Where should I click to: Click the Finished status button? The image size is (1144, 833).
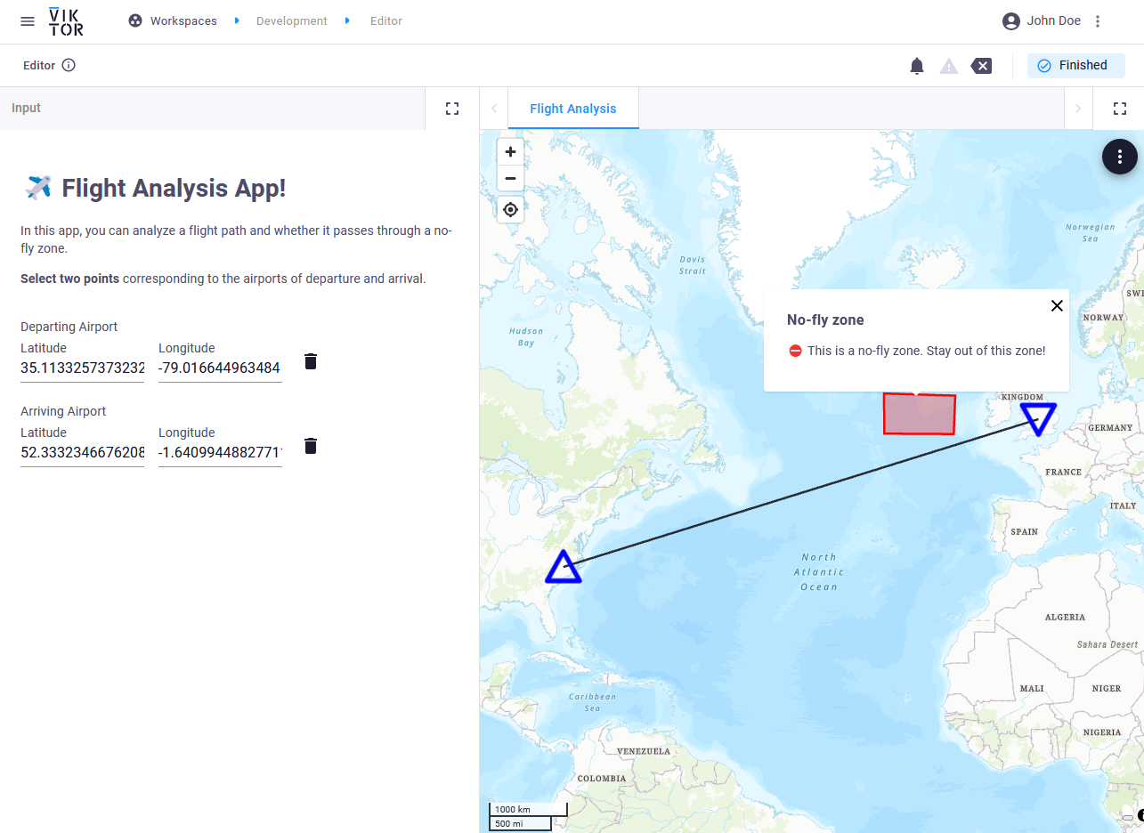(1075, 66)
